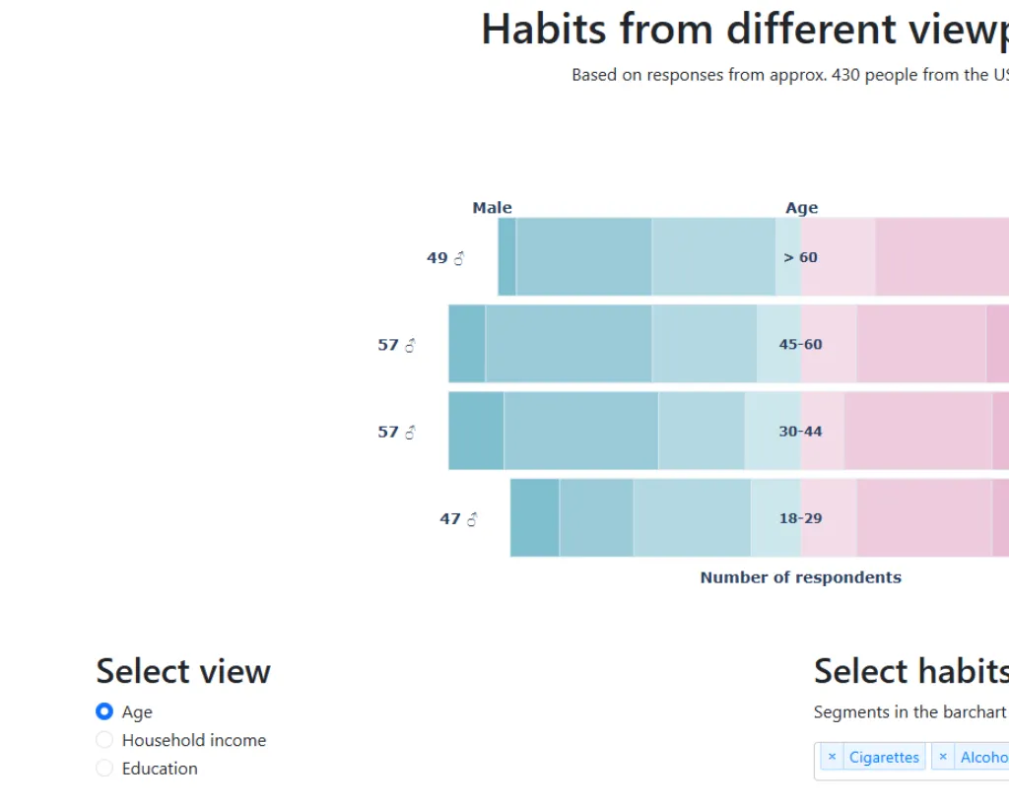Click the "Age" header above the bars
The image size is (1009, 807).
click(x=801, y=208)
